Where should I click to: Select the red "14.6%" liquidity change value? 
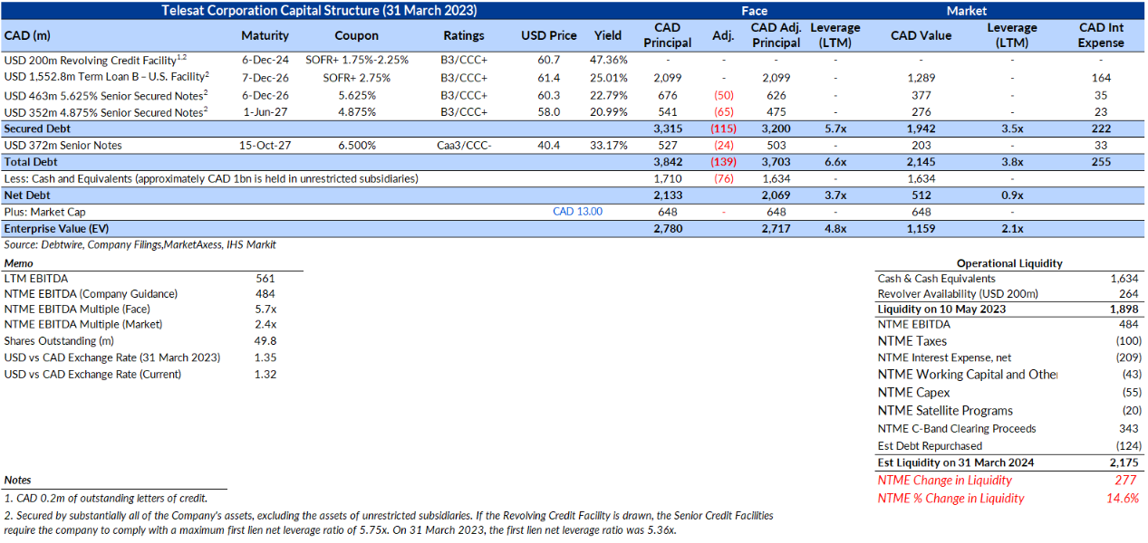point(1124,498)
